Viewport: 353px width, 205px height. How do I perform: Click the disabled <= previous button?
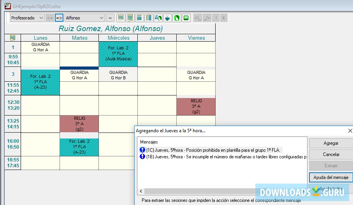pyautogui.click(x=50, y=18)
